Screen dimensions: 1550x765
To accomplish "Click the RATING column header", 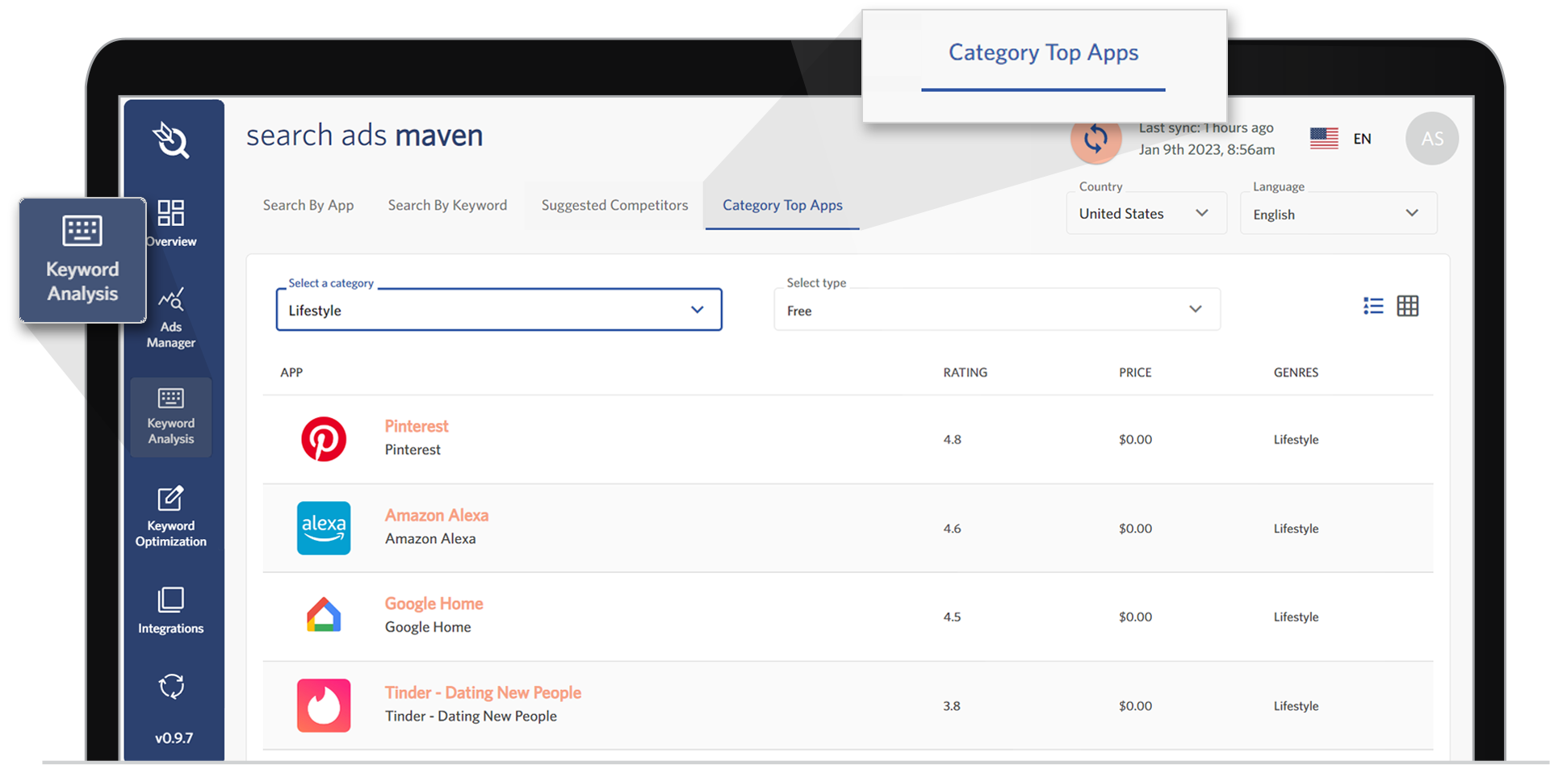I will click(x=965, y=372).
